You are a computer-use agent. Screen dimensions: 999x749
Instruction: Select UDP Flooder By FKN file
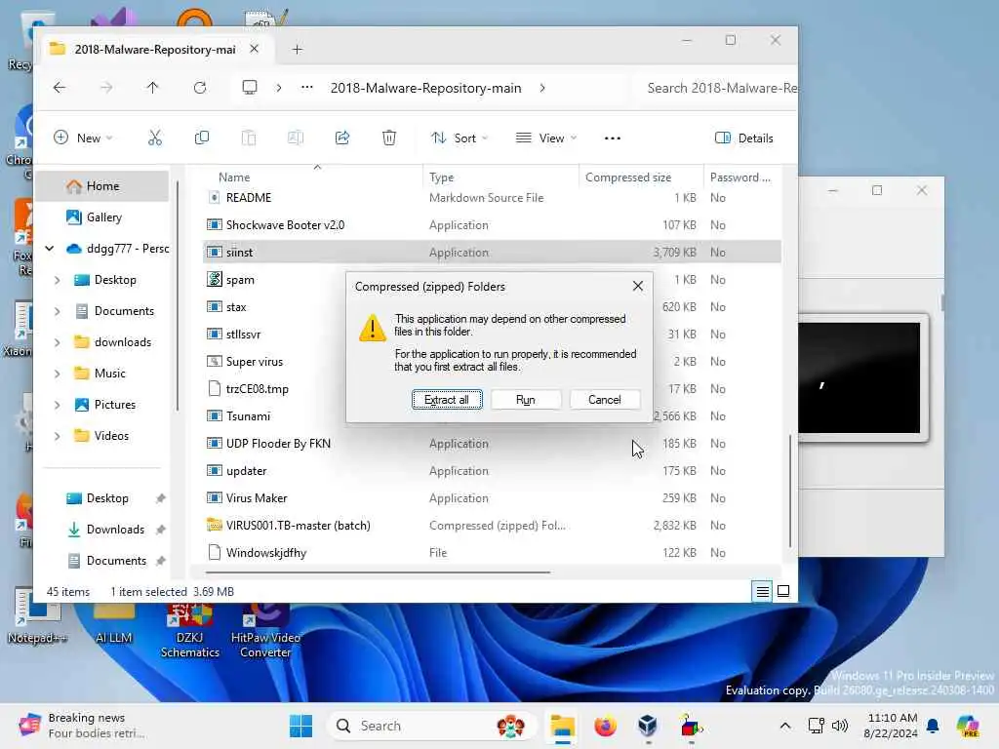492,444
